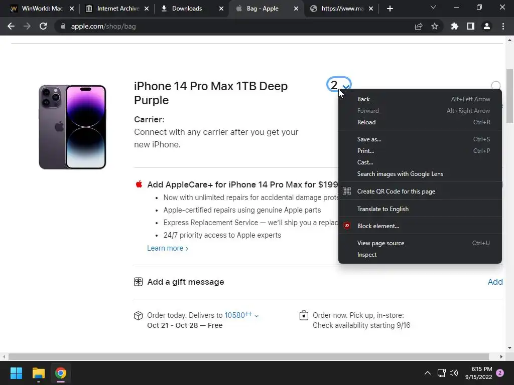Open File Explorer from the taskbar
Viewport: 514px width, 385px height.
[x=38, y=373]
